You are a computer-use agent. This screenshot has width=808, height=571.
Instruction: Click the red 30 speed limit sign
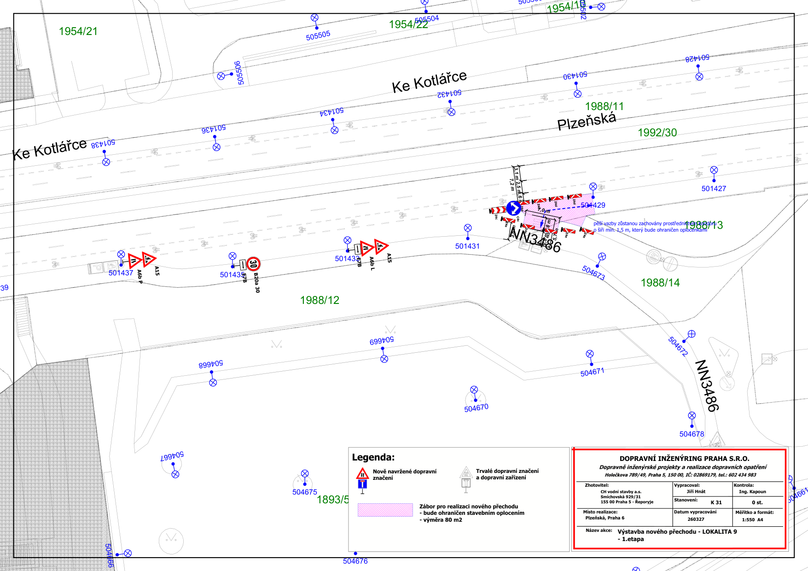point(253,264)
